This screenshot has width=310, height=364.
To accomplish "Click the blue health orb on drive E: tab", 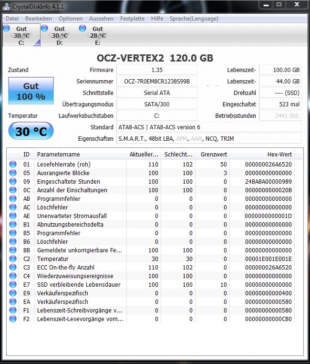I will coord(83,28).
